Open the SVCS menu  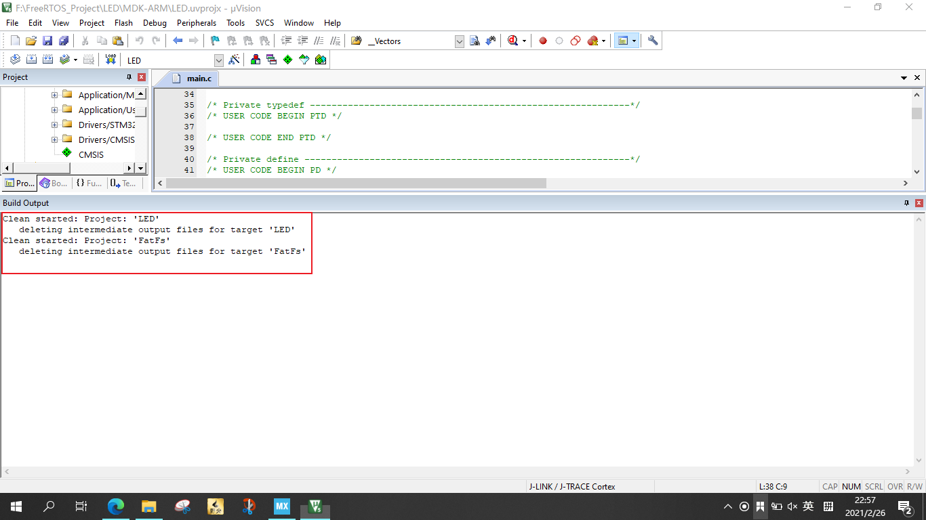(264, 22)
